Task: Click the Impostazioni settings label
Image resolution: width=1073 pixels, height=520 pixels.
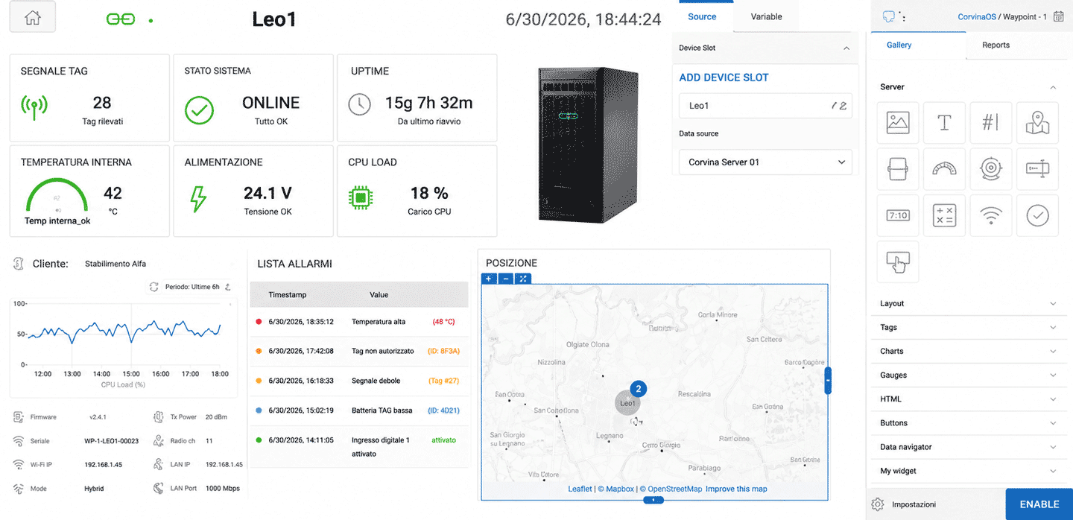Action: pos(914,504)
